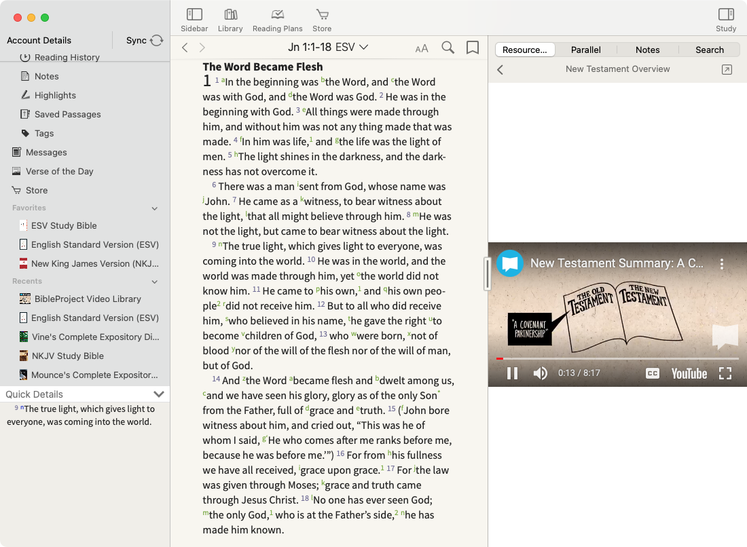Open New King James Version favorite

(x=89, y=264)
